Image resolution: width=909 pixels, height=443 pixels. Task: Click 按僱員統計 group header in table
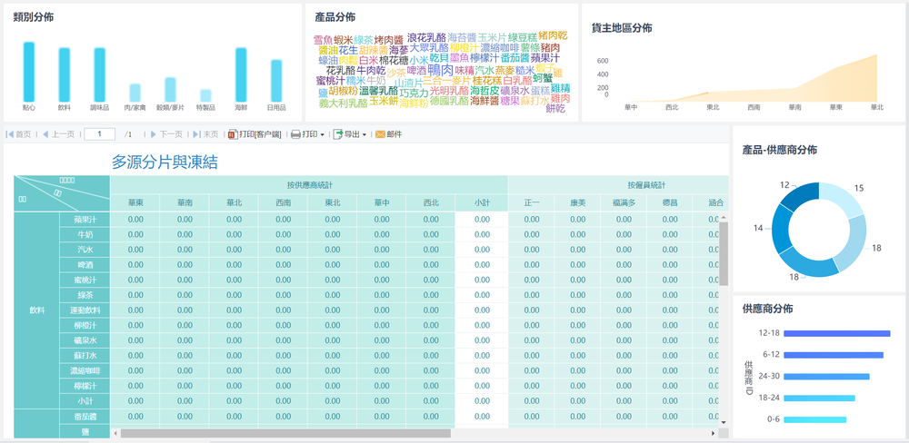[x=618, y=185]
